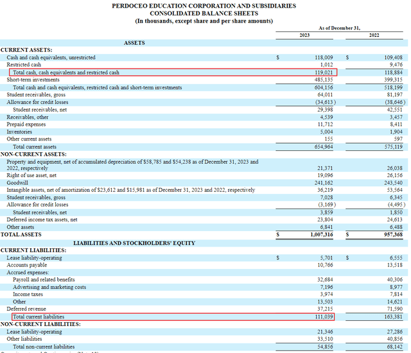Select the Total current liabilities value 111,039
411x353 pixels.
324,316
